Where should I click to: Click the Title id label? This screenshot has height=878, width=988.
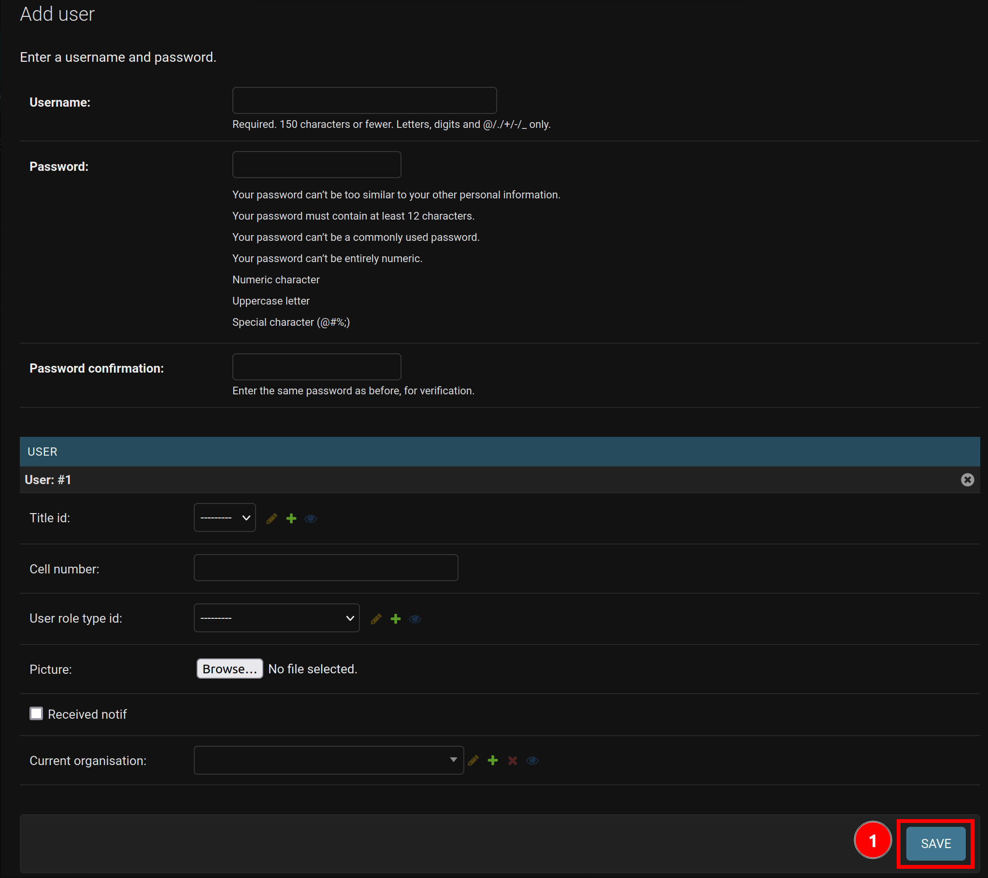coord(50,518)
